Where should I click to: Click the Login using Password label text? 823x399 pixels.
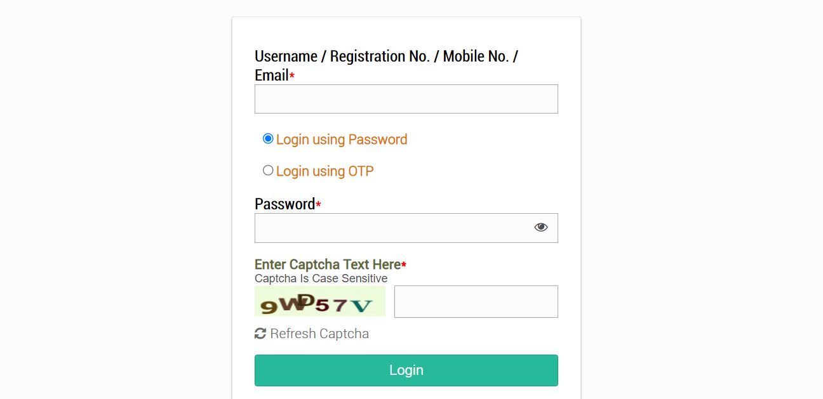[x=342, y=140]
